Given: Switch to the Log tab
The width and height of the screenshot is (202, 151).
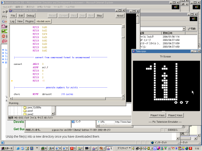Looking at the screenshot, I should [x=12, y=21].
